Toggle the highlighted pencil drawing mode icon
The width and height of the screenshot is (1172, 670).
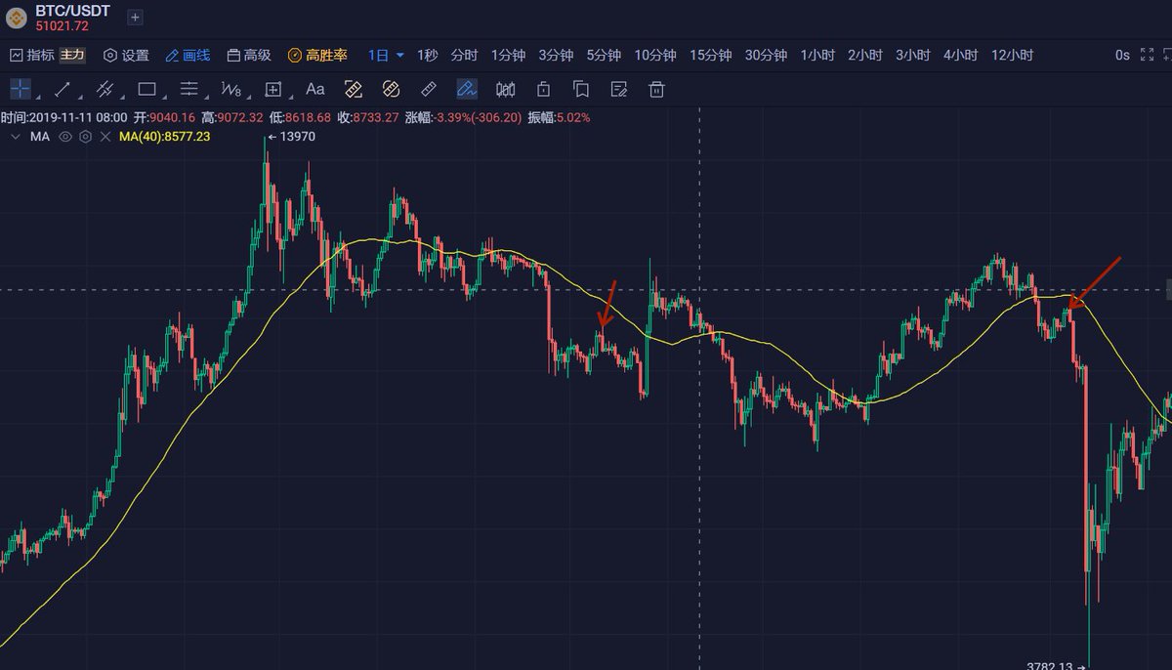click(x=467, y=89)
